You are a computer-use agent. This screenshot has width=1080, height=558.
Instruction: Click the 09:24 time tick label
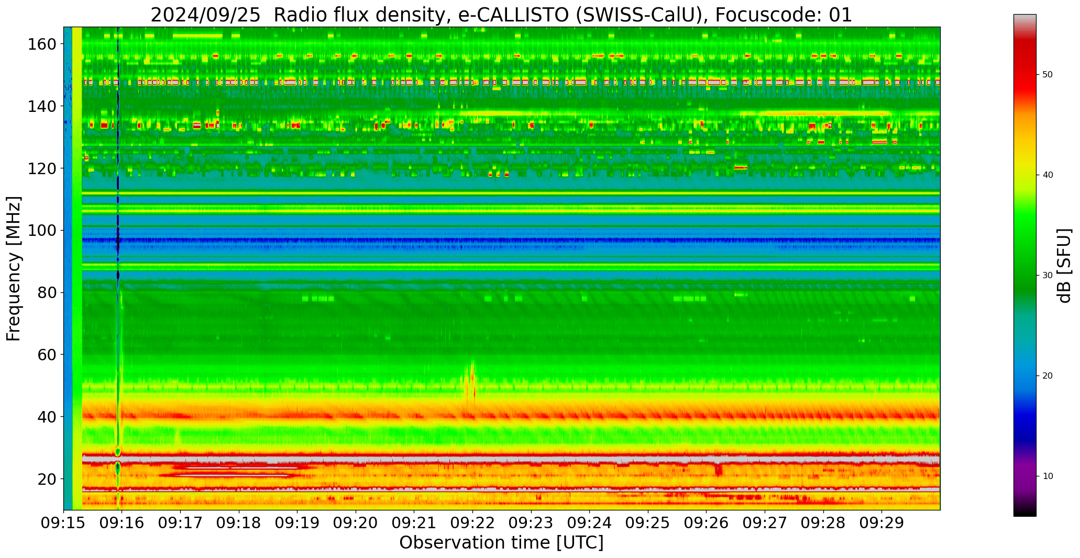[x=589, y=523]
